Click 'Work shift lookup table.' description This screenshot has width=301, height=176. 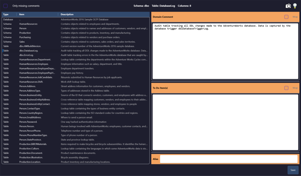(x=73, y=82)
